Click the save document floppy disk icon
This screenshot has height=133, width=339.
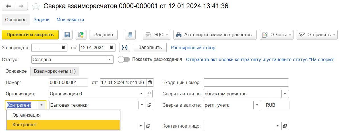pyautogui.click(x=67, y=35)
